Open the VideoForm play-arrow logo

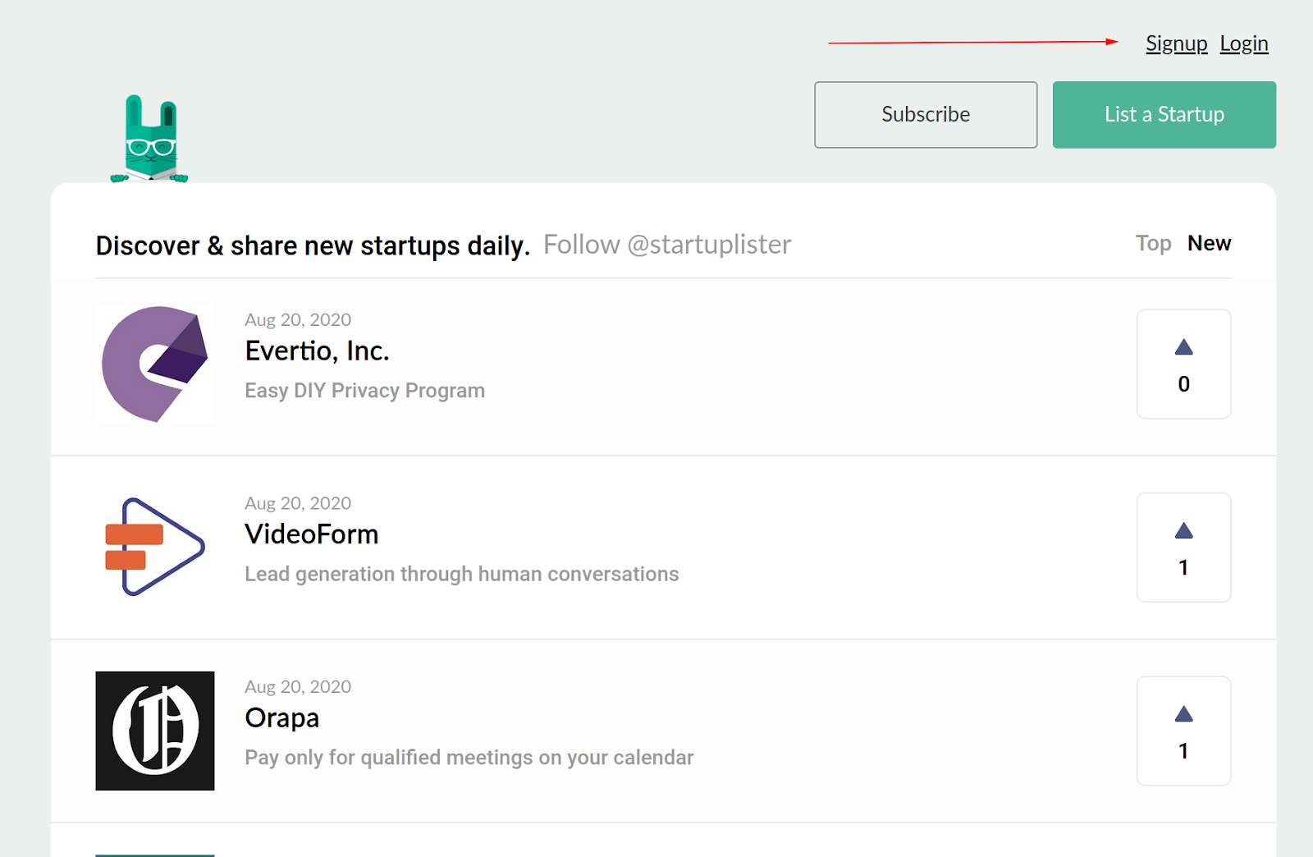[154, 547]
